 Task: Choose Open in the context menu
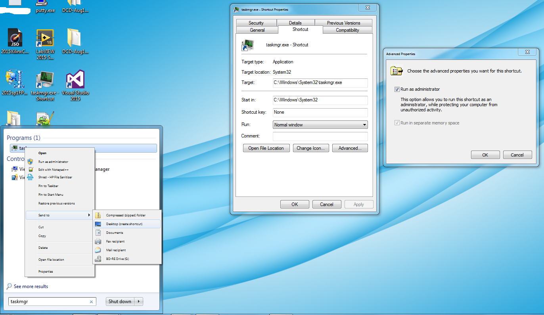[42, 153]
